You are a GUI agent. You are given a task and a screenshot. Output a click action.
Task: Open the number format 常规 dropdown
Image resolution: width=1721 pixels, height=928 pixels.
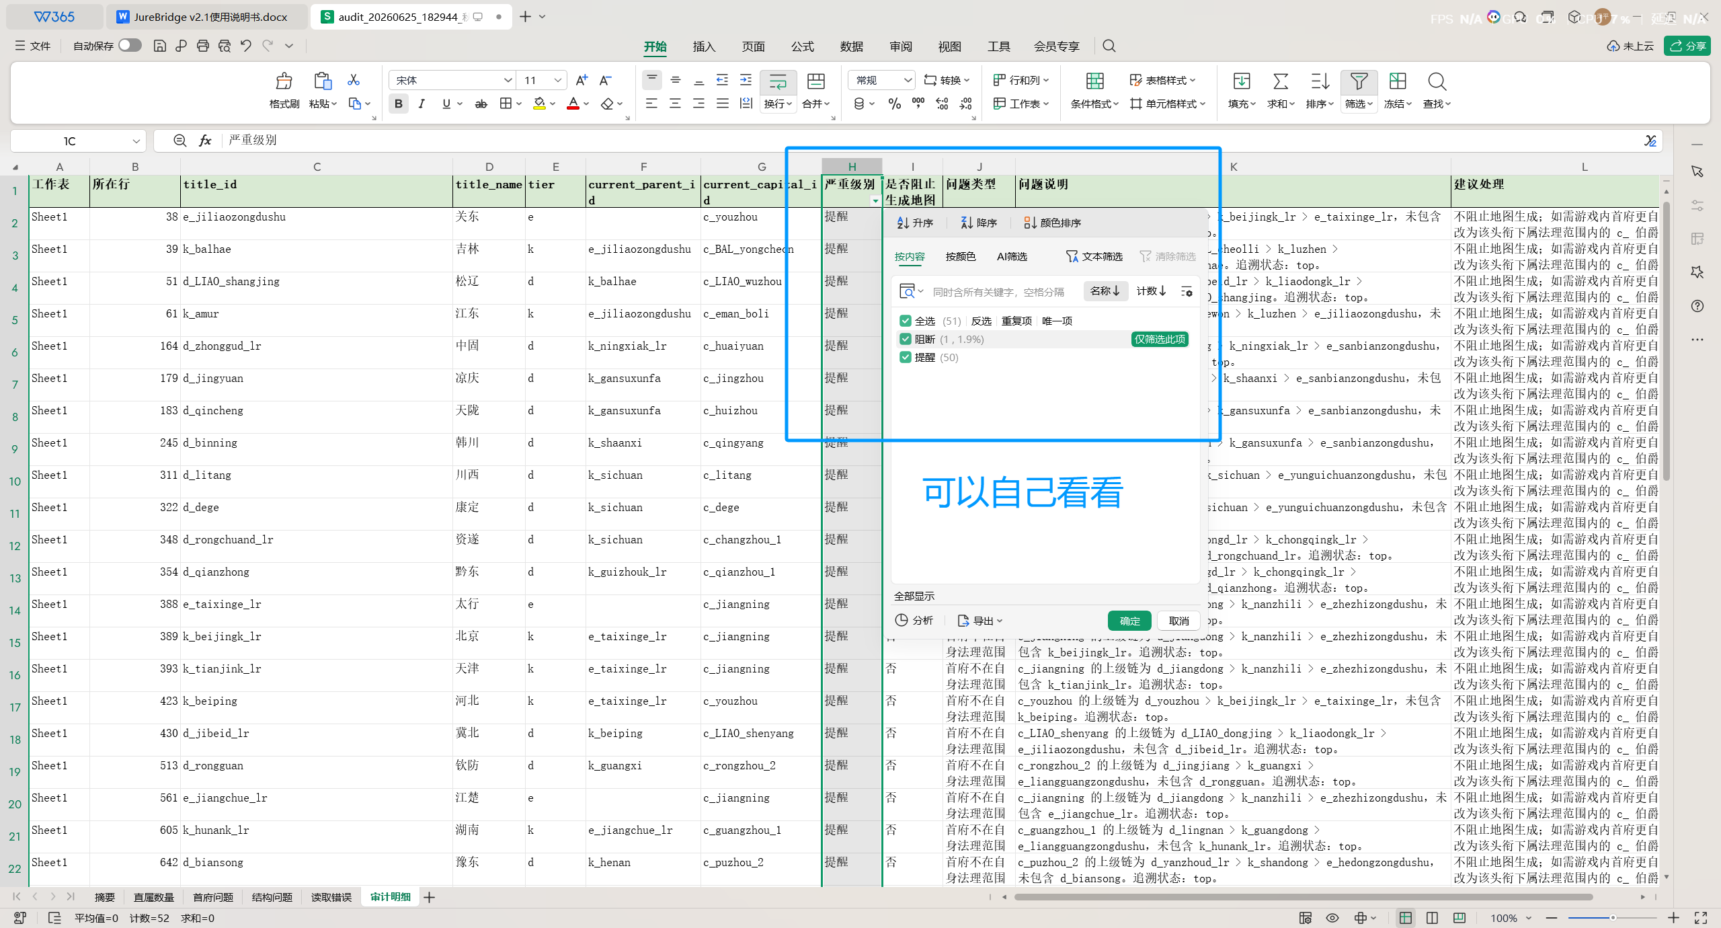point(907,80)
